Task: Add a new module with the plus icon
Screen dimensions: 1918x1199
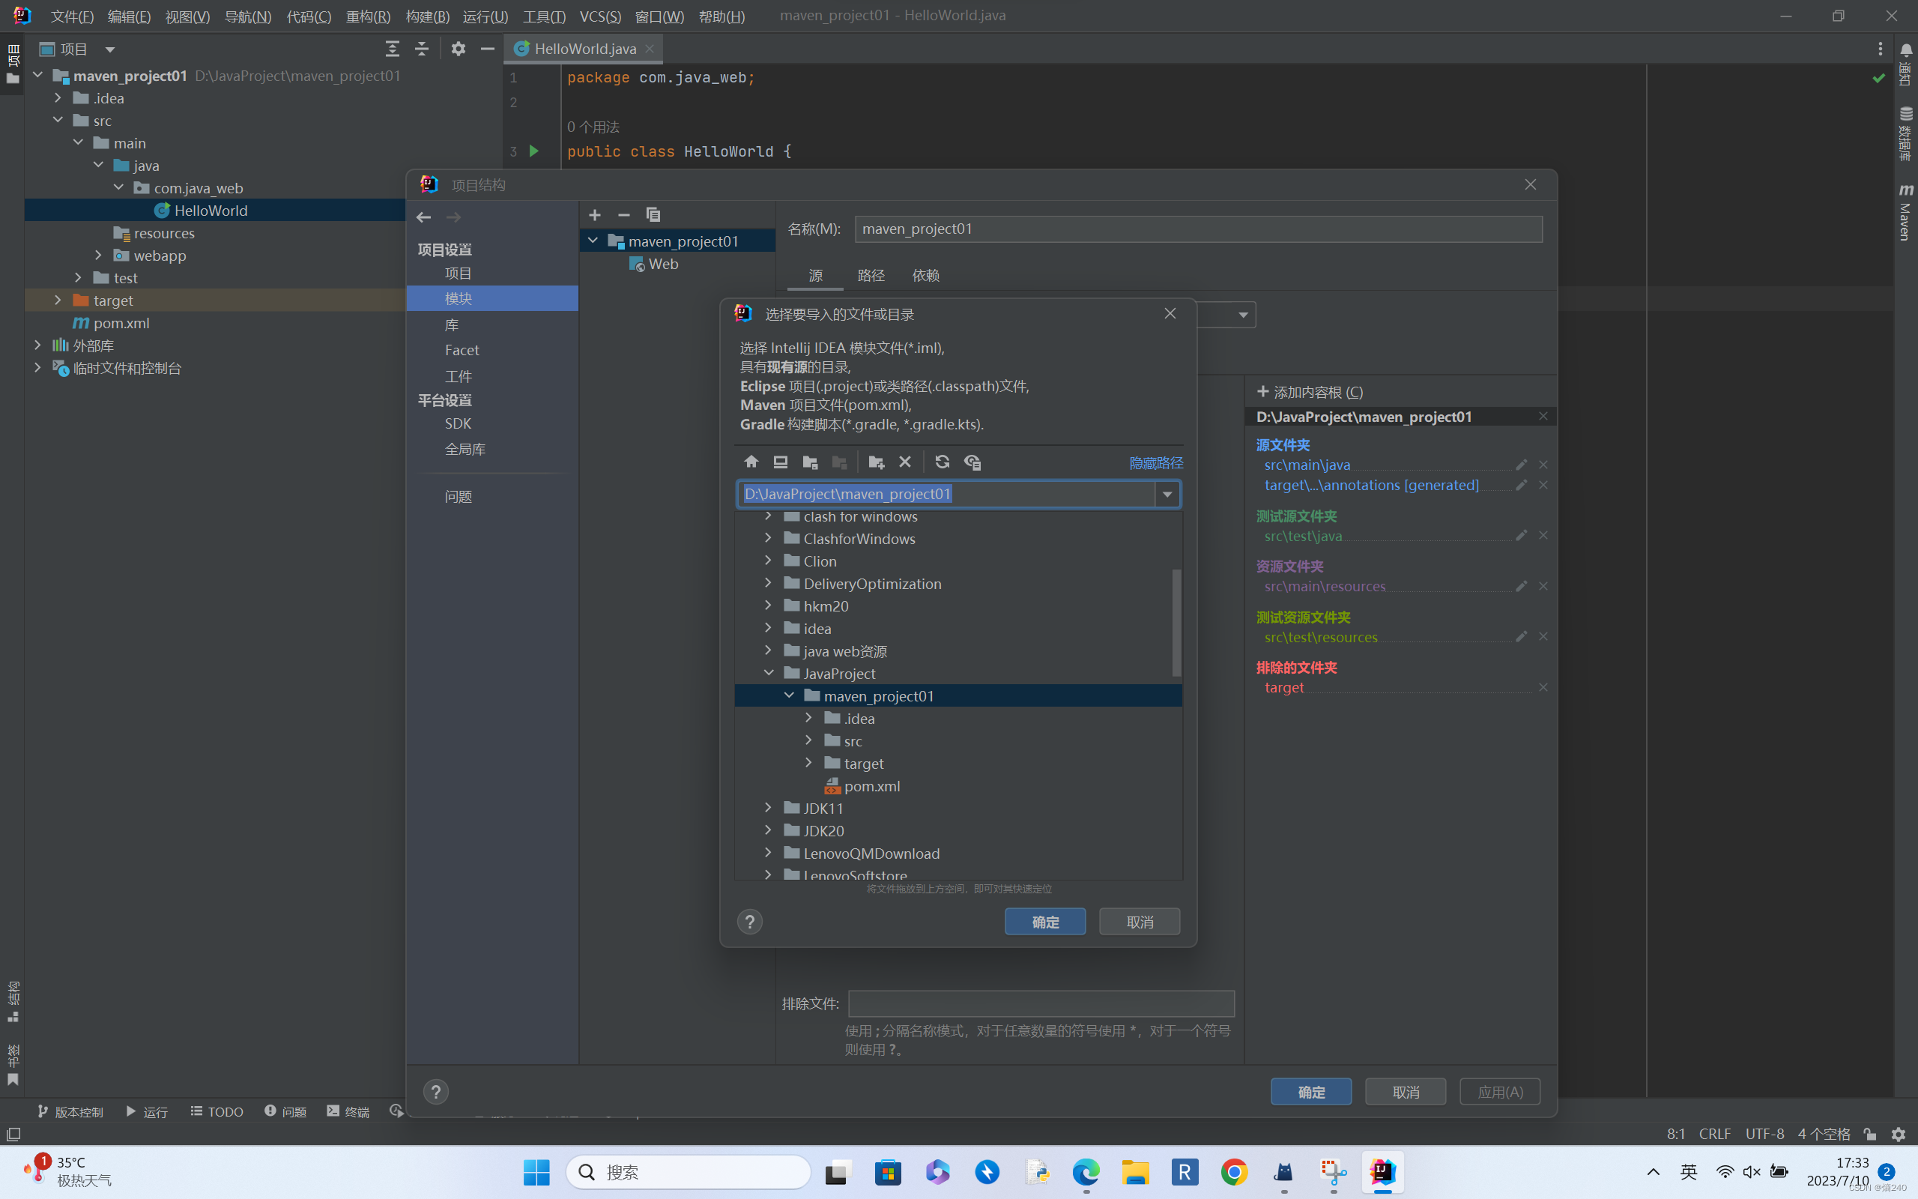Action: (x=594, y=215)
